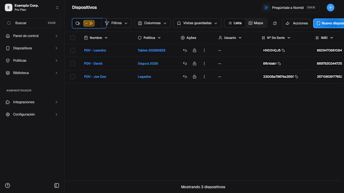Open the Columnas dropdown
The image size is (344, 193).
click(152, 23)
